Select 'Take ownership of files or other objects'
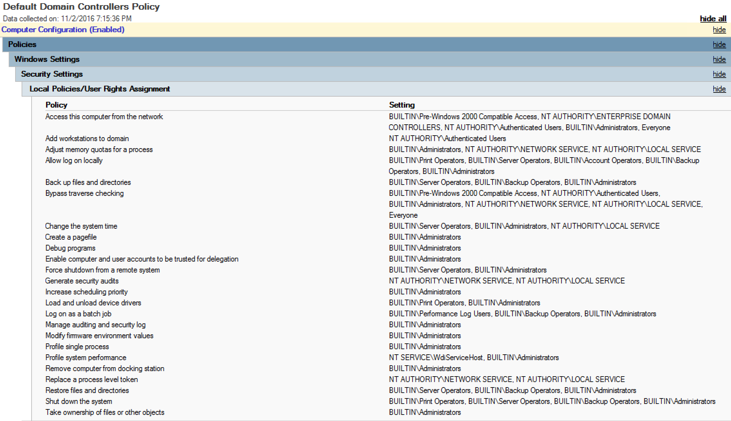The height and width of the screenshot is (421, 731). pyautogui.click(x=105, y=412)
